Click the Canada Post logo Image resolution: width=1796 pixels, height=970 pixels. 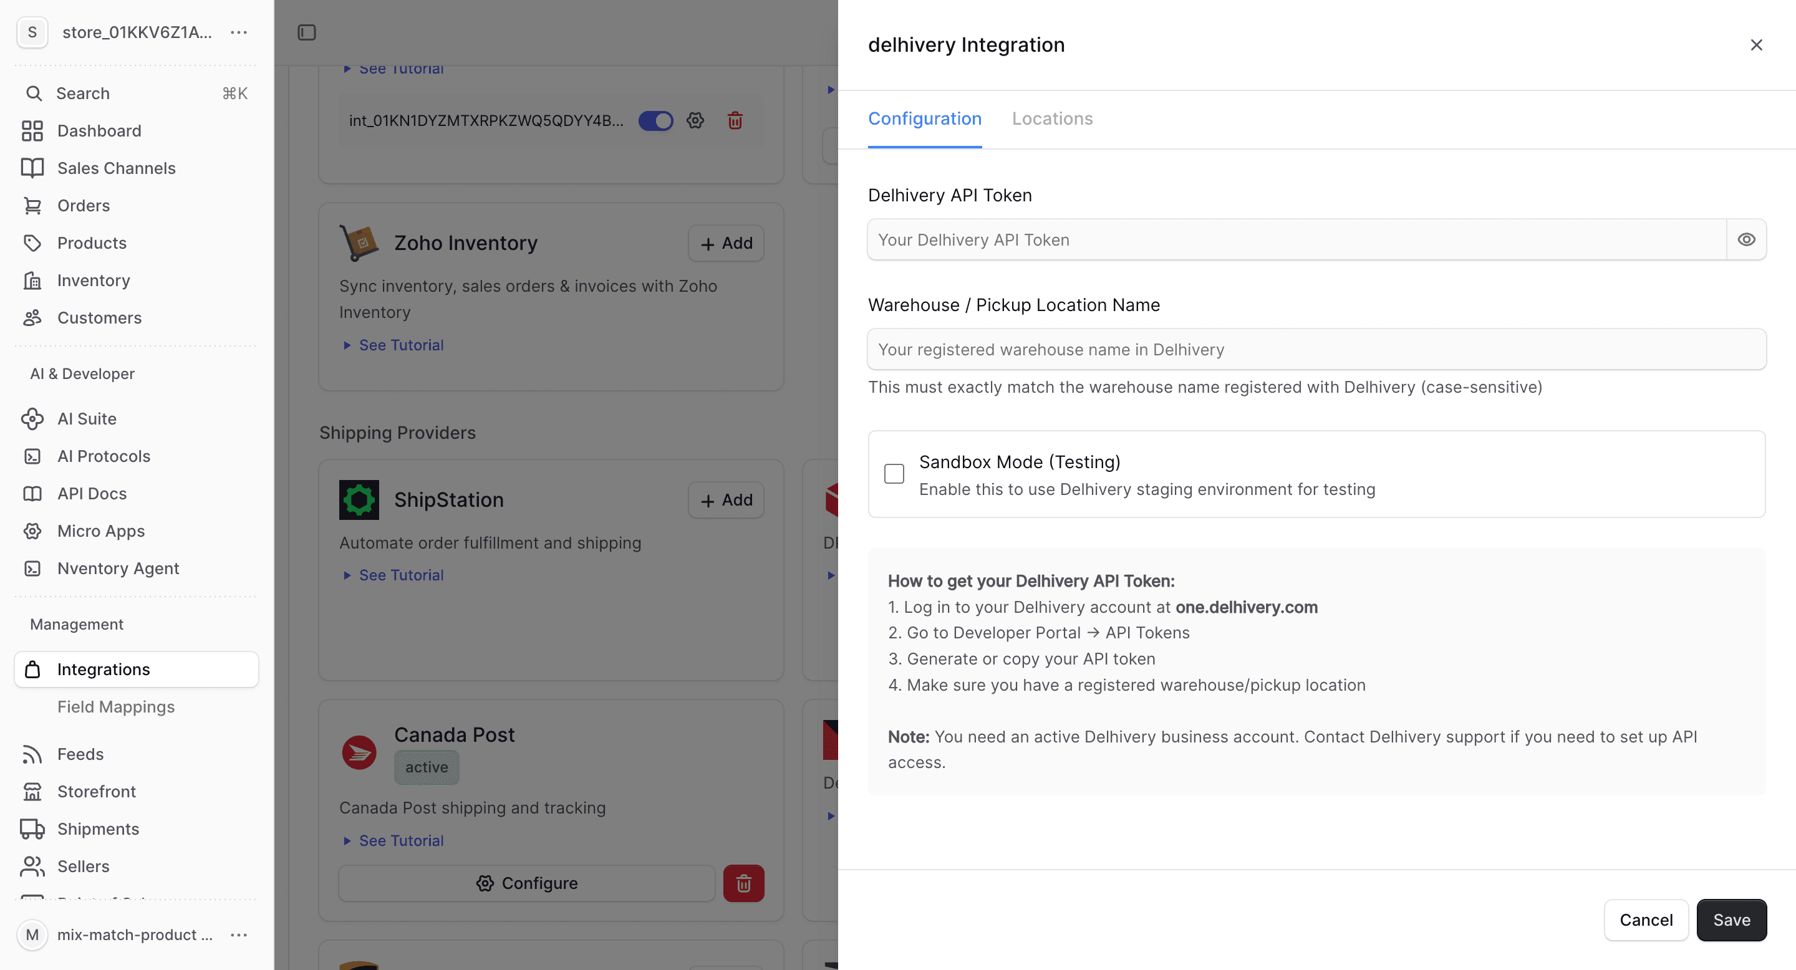(x=359, y=752)
